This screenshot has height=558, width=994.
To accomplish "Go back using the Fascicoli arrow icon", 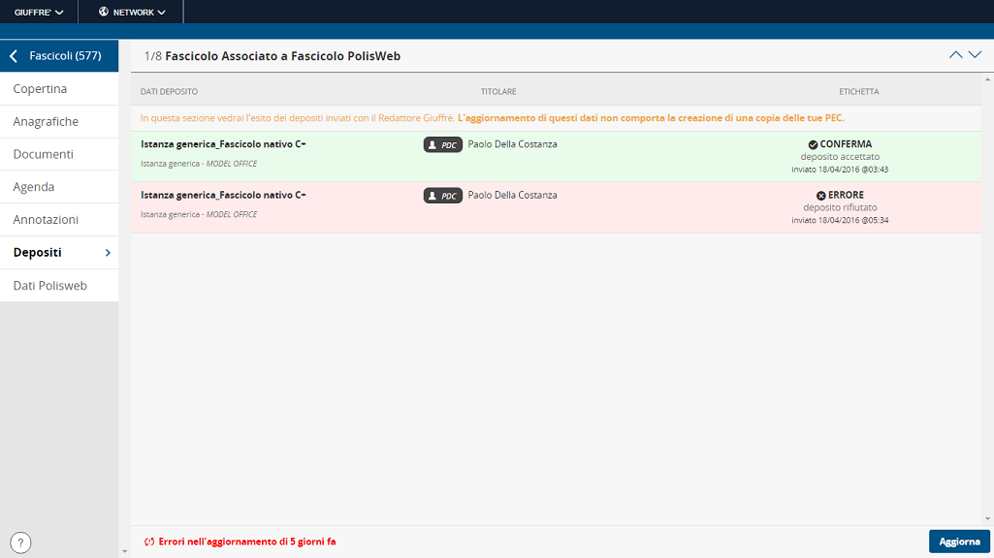I will 14,56.
